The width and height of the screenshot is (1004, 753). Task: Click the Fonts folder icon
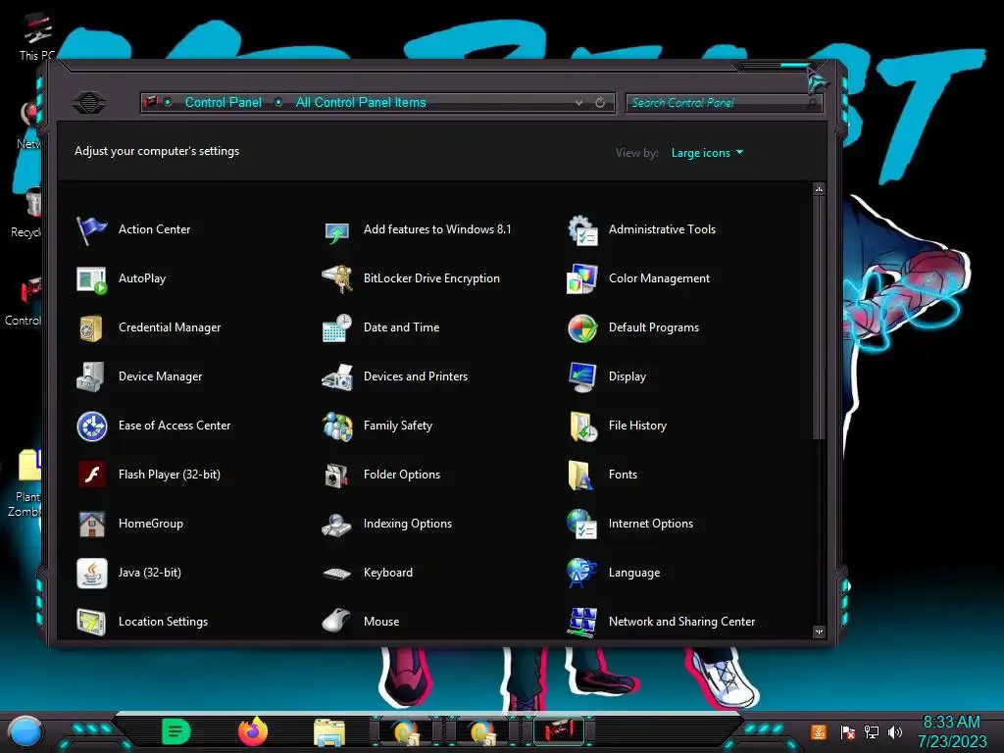click(580, 476)
